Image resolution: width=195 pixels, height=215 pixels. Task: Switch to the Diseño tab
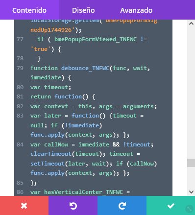[x=83, y=10]
